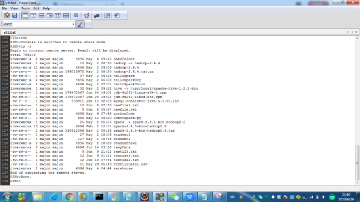Open the Edit menu

click(36, 8)
